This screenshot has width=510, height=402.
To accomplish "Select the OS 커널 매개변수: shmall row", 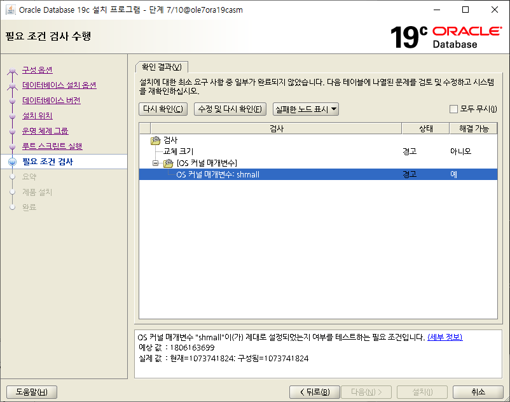I will pos(318,174).
